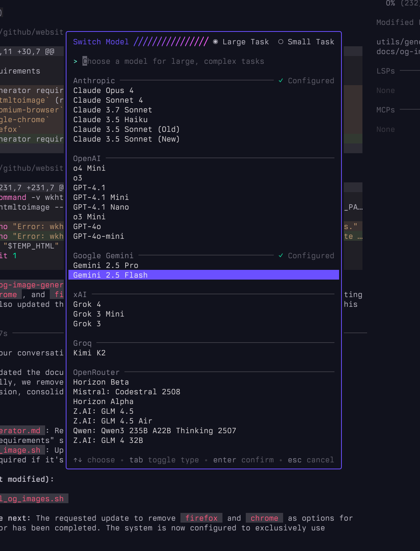Image resolution: width=420 pixels, height=551 pixels.
Task: Select Claude 3.5 Haiku
Action: [x=110, y=120]
